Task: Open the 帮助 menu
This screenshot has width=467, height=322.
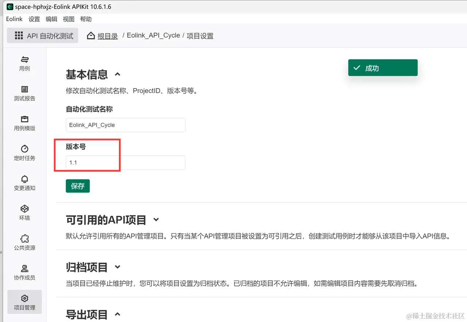Action: tap(86, 19)
